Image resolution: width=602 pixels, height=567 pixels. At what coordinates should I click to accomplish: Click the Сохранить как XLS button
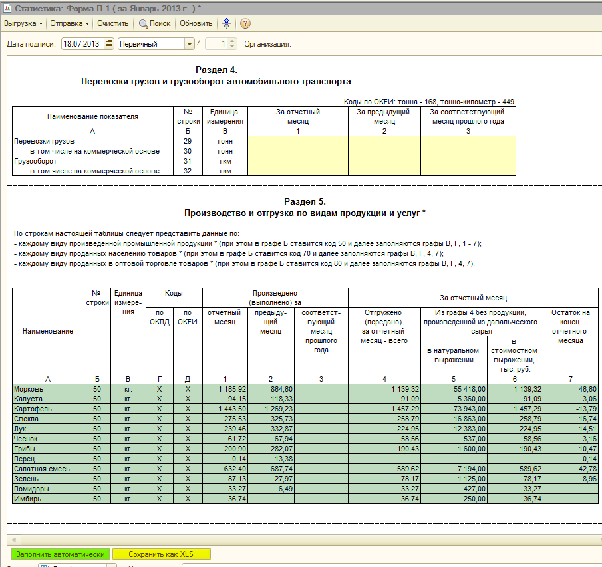[x=161, y=554]
